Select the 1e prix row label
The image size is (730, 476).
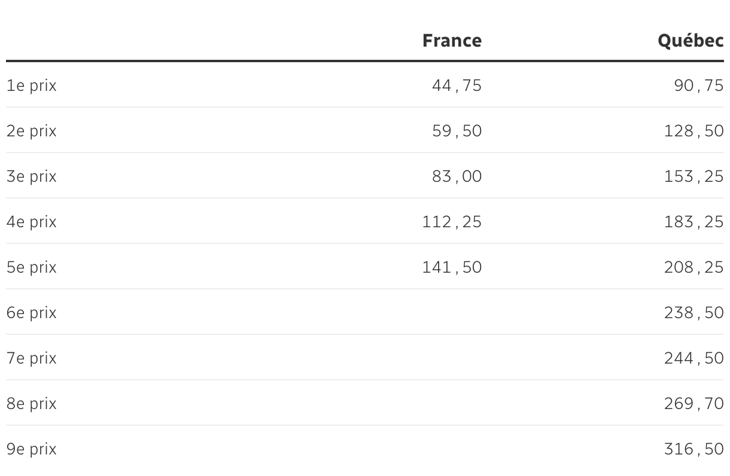[32, 86]
